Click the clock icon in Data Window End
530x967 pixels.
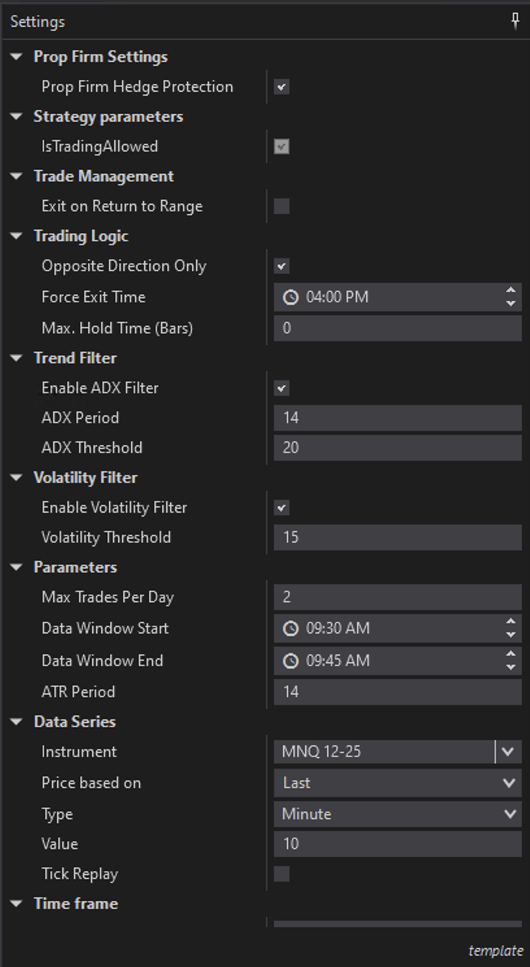[290, 661]
